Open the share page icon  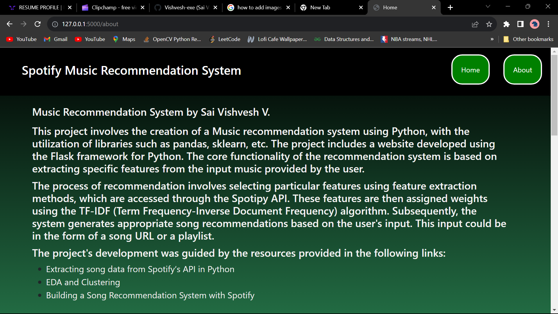(475, 24)
